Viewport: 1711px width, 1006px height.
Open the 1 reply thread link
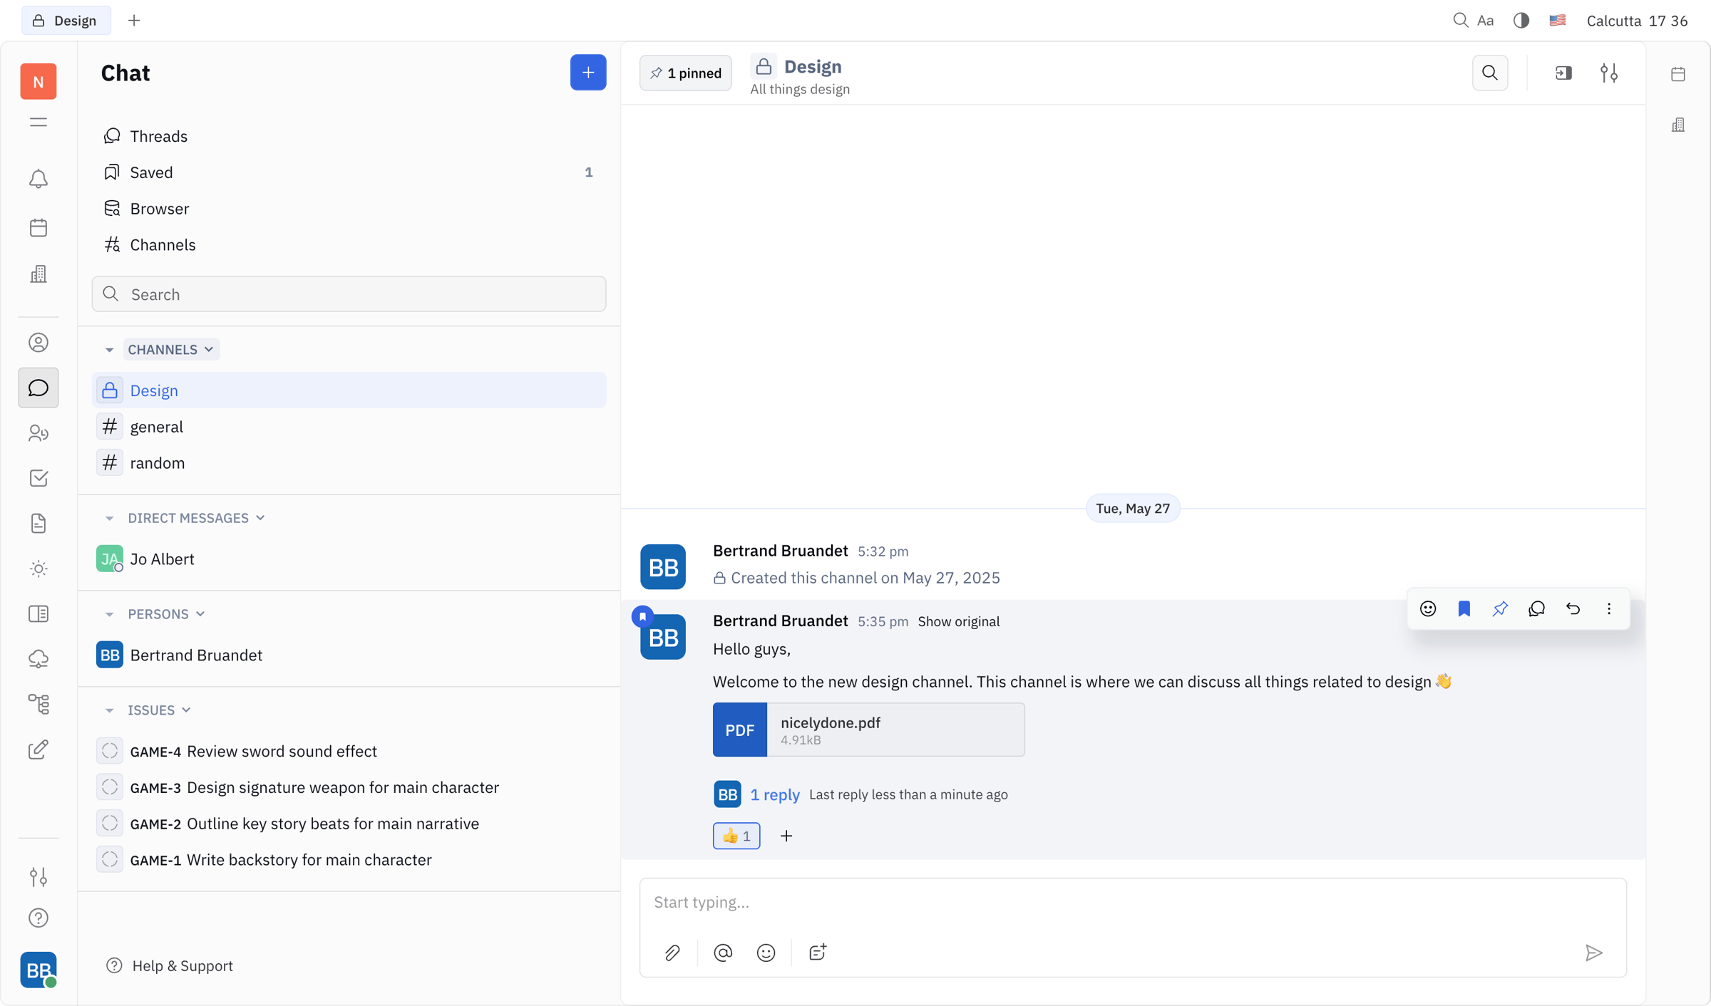coord(774,794)
